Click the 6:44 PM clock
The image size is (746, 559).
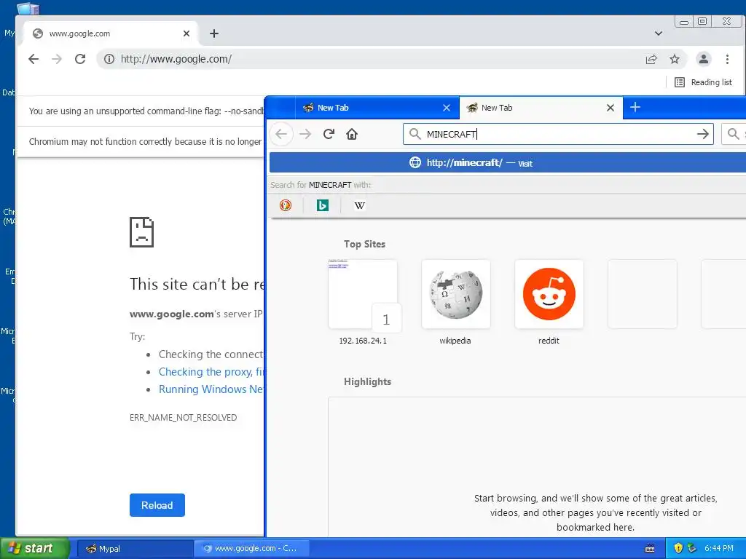[x=719, y=548]
